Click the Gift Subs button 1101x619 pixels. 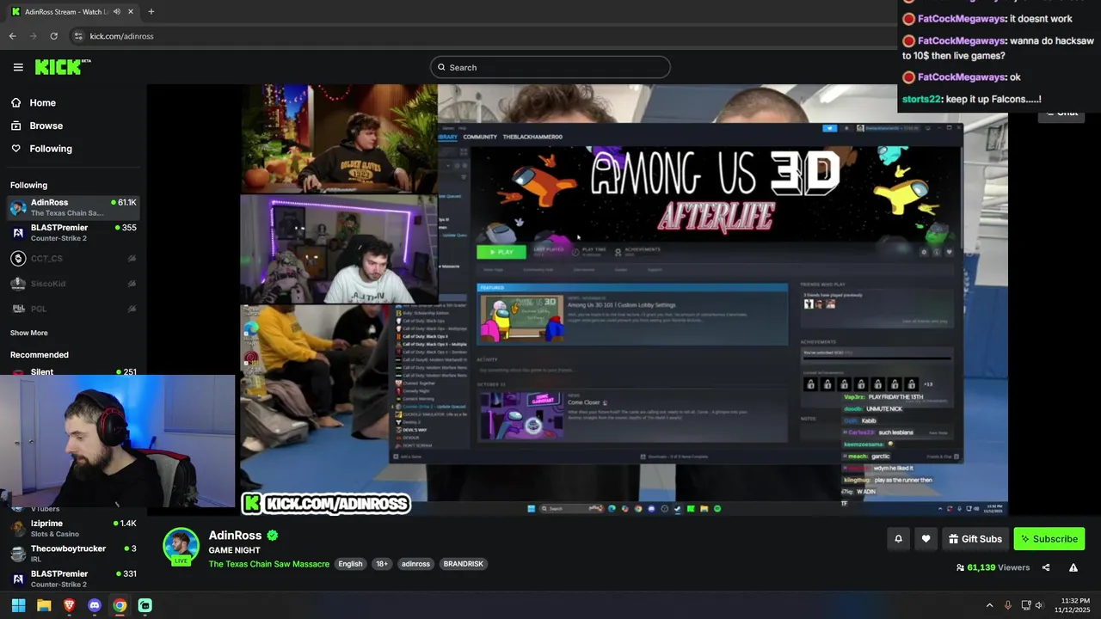975,539
